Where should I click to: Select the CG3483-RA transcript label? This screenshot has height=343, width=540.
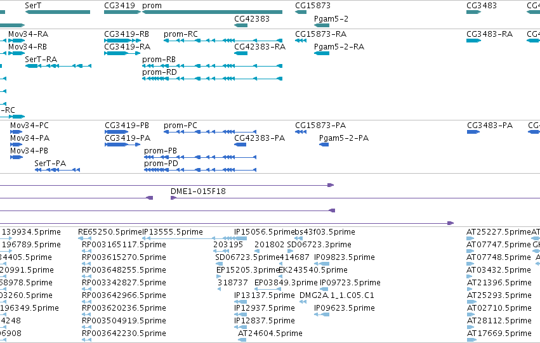tap(490, 34)
